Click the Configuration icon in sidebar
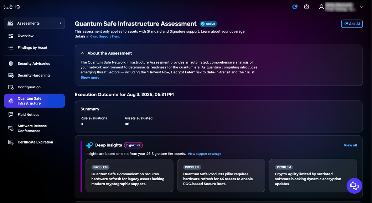372x203 pixels. click(x=11, y=87)
